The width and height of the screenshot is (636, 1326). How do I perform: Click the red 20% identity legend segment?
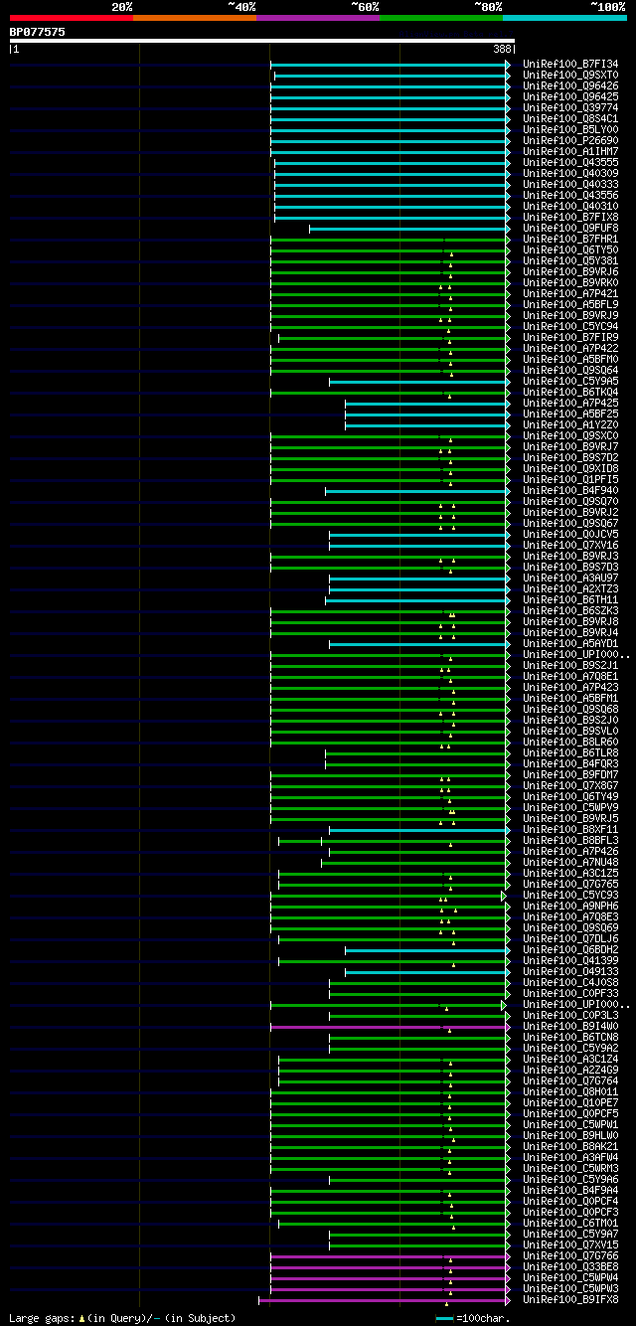72,18
